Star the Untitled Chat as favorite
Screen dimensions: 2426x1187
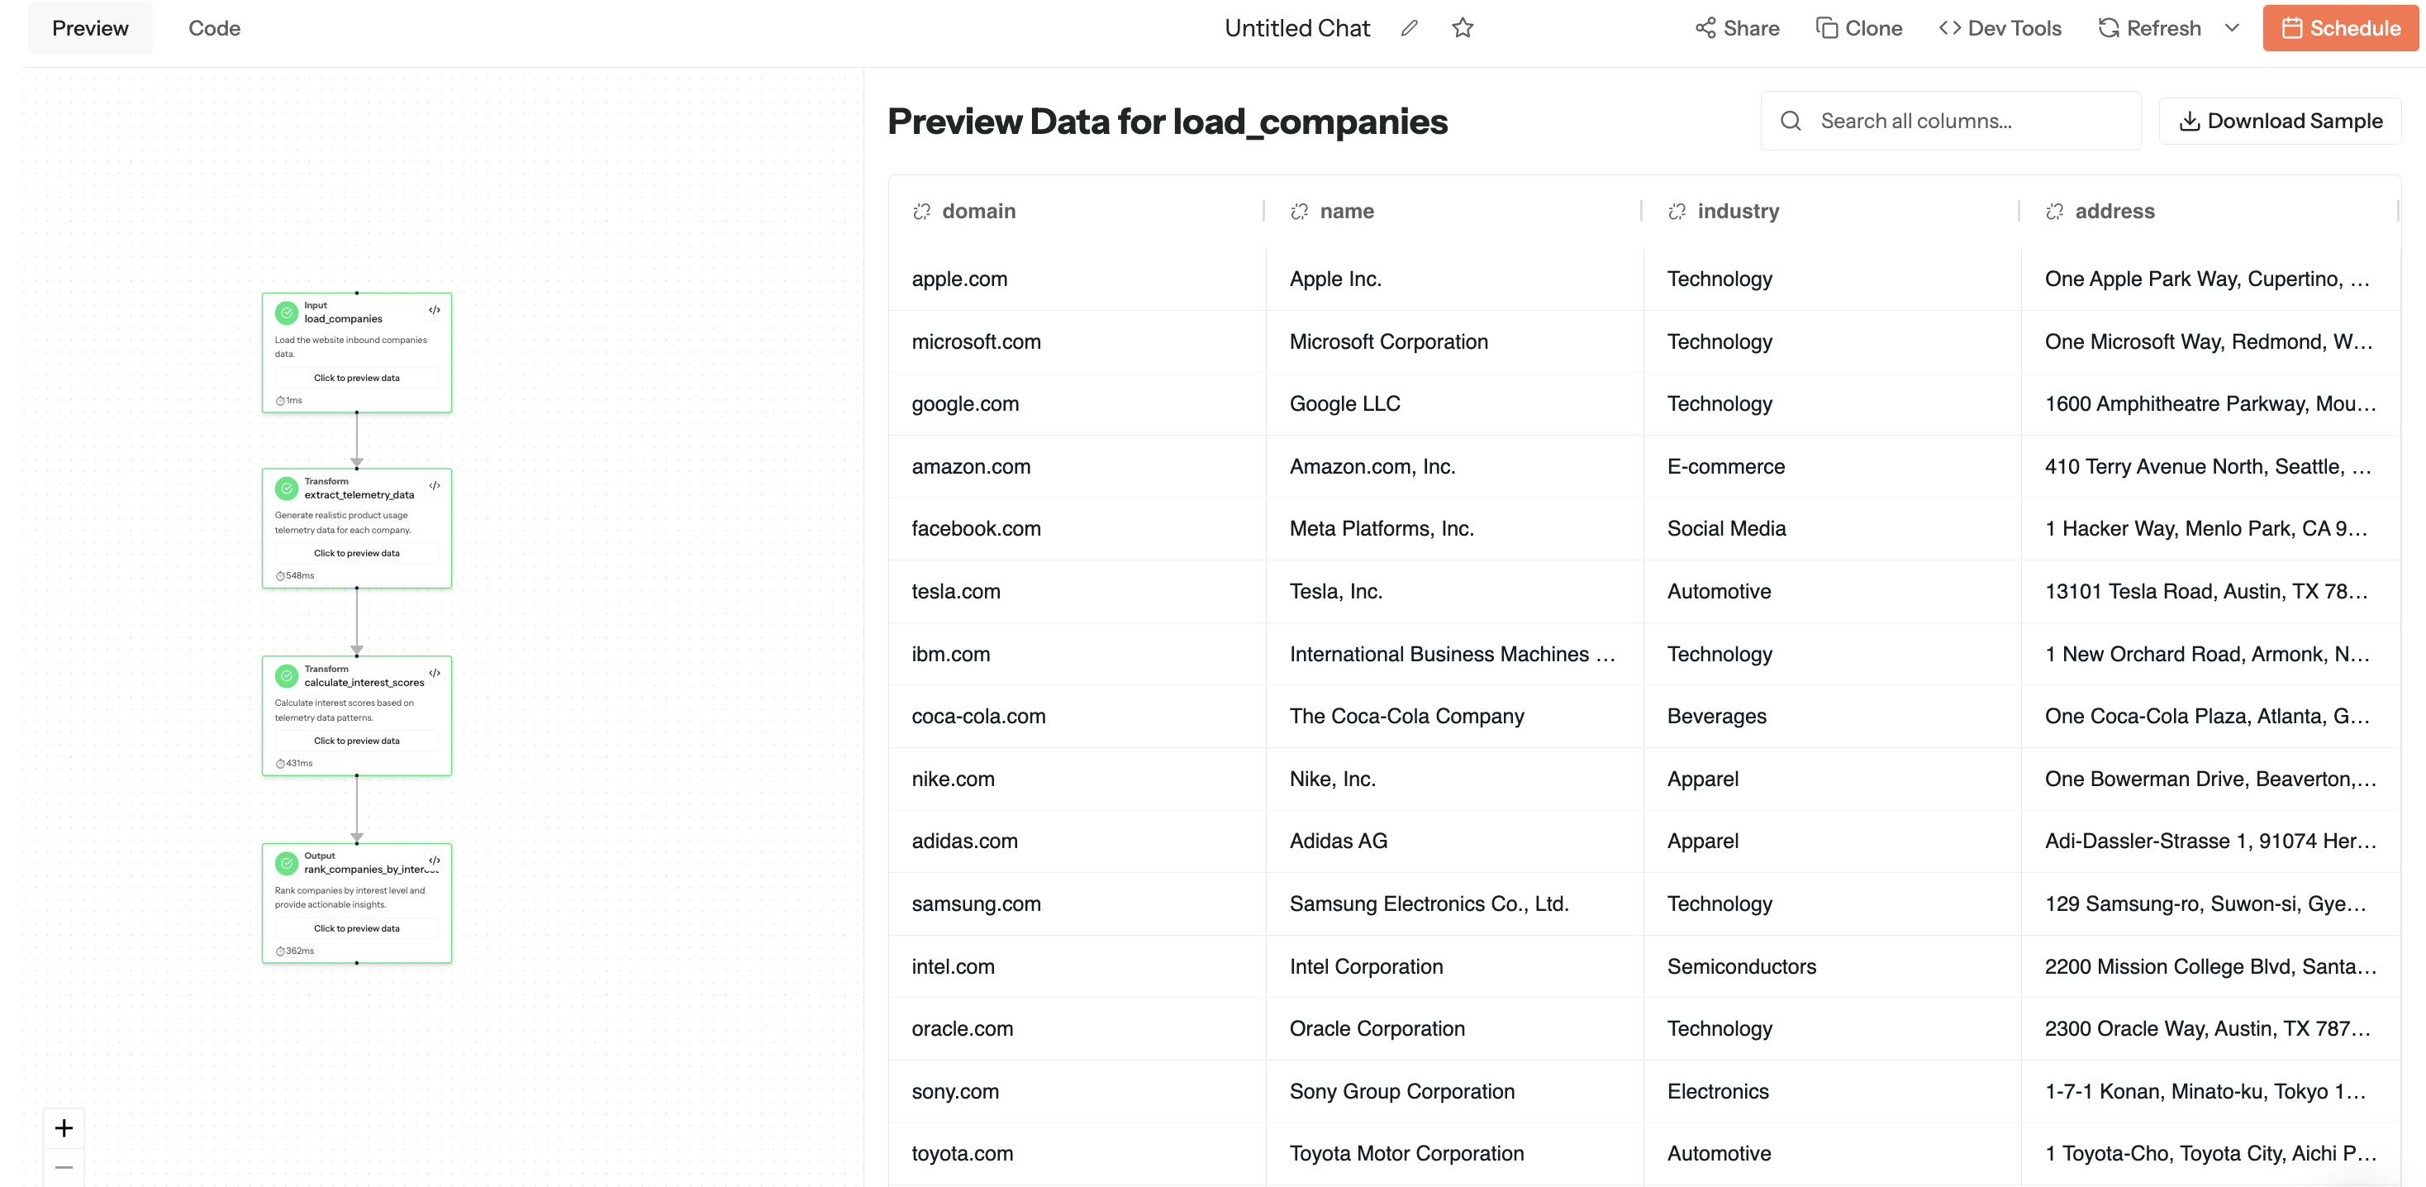[x=1462, y=28]
